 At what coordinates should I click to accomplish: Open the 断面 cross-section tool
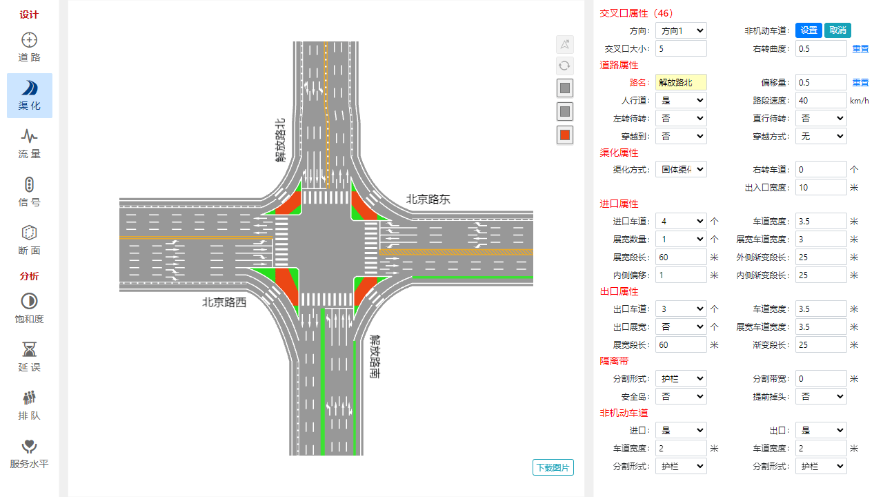click(30, 241)
